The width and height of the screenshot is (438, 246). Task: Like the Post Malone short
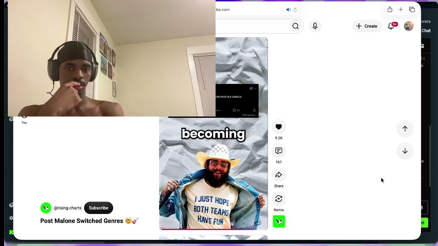279,127
